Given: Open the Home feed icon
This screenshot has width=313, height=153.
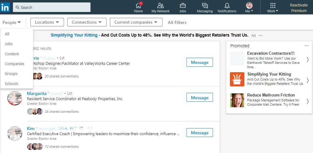Looking at the screenshot, I should tap(138, 6).
